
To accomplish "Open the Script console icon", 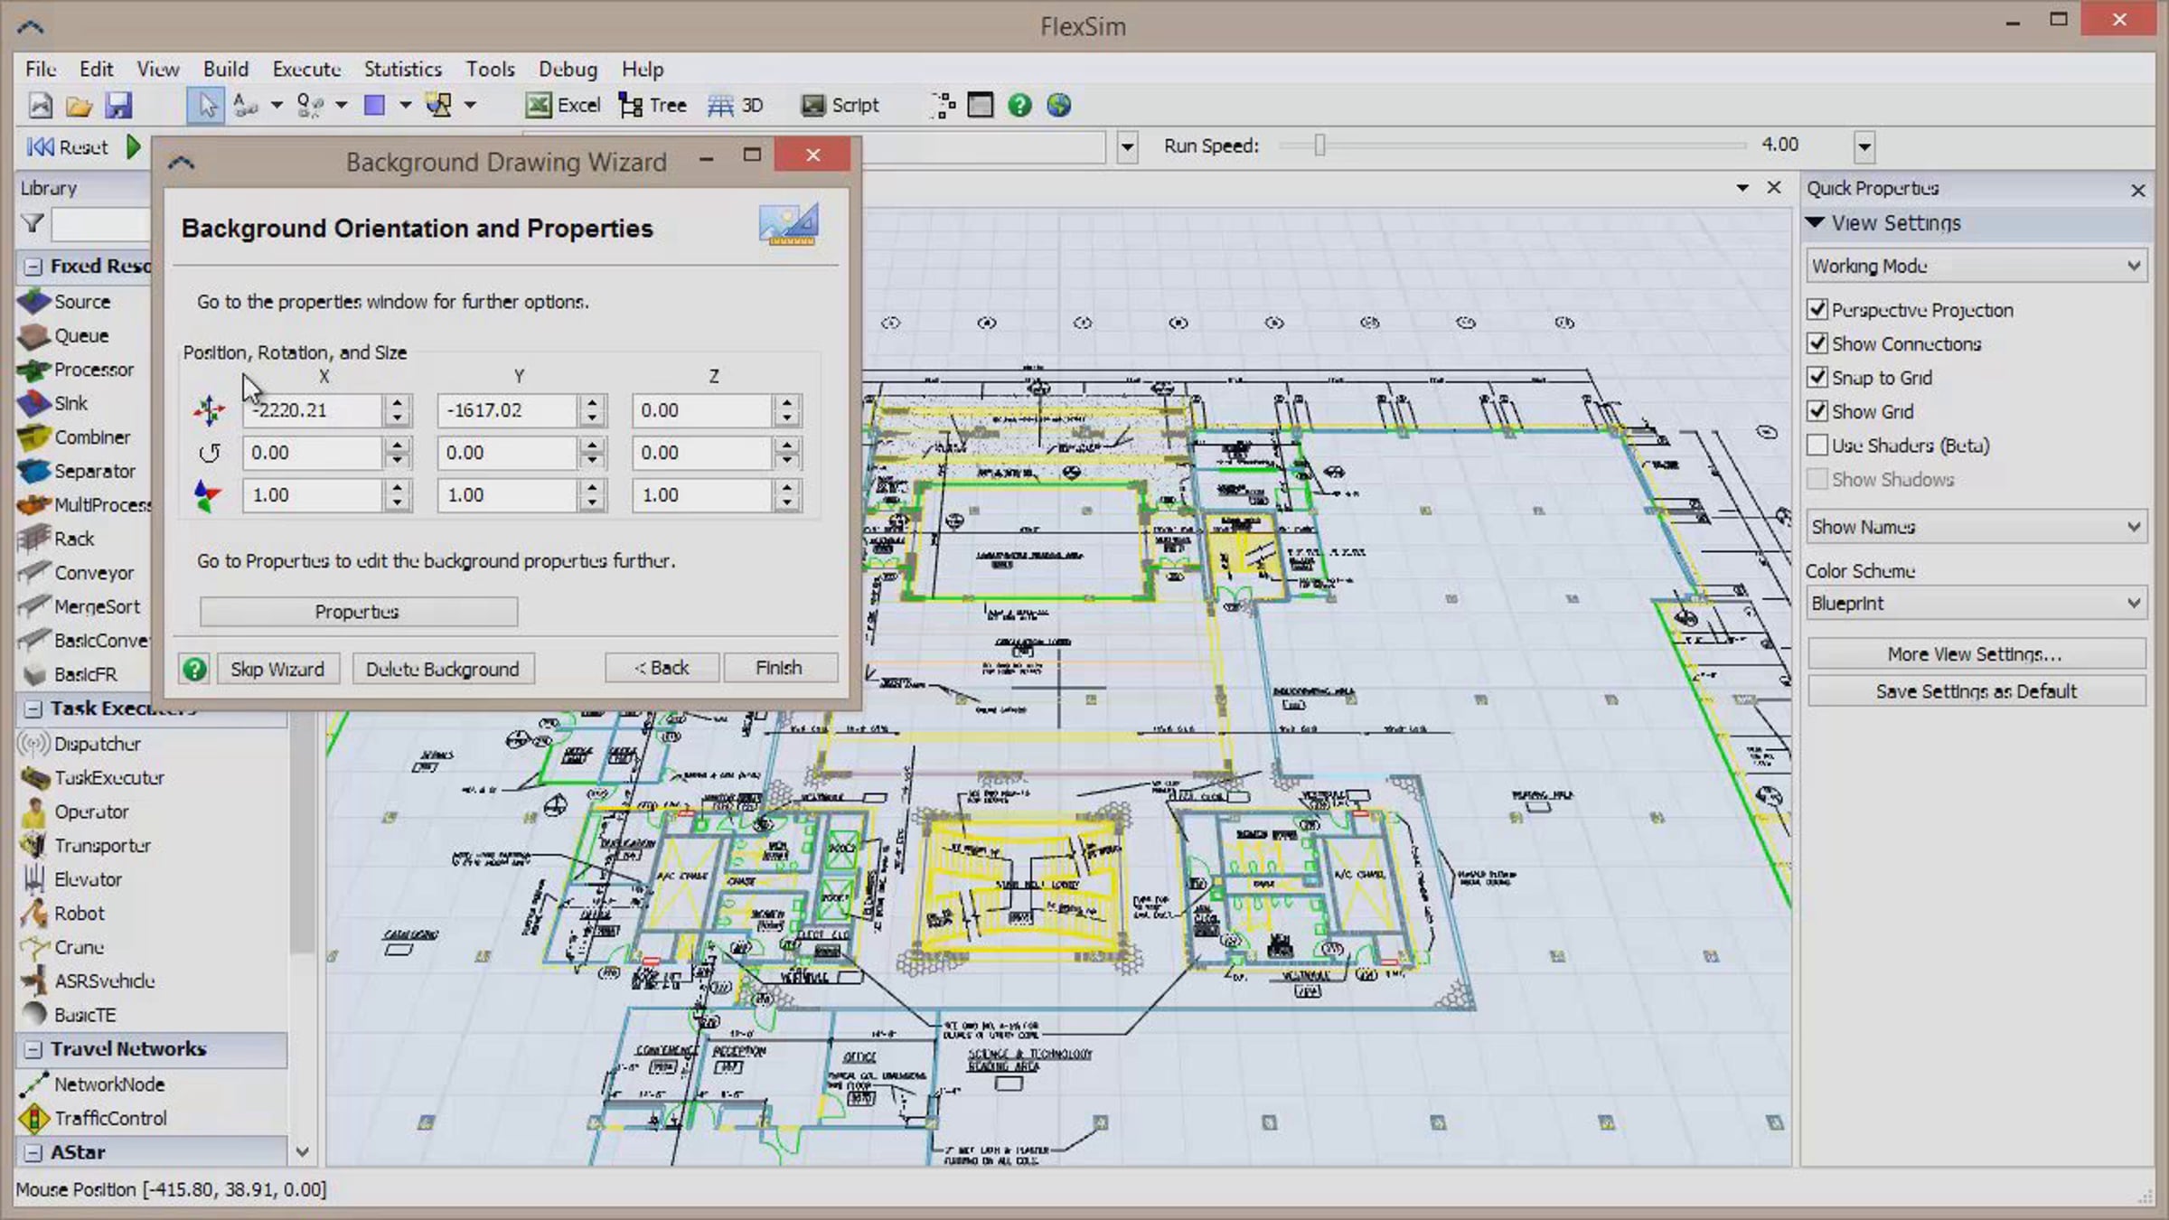I will 813,106.
